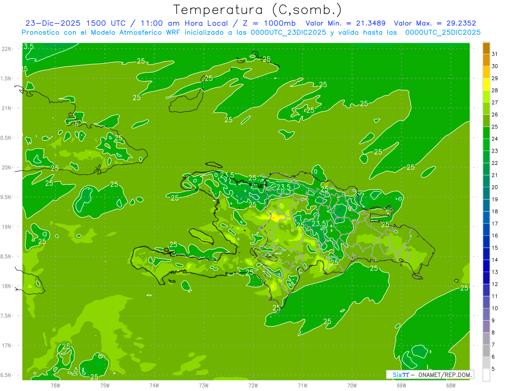The width and height of the screenshot is (506, 391).
Task: Click the '76W' longitude label
Action: [x=55, y=385]
